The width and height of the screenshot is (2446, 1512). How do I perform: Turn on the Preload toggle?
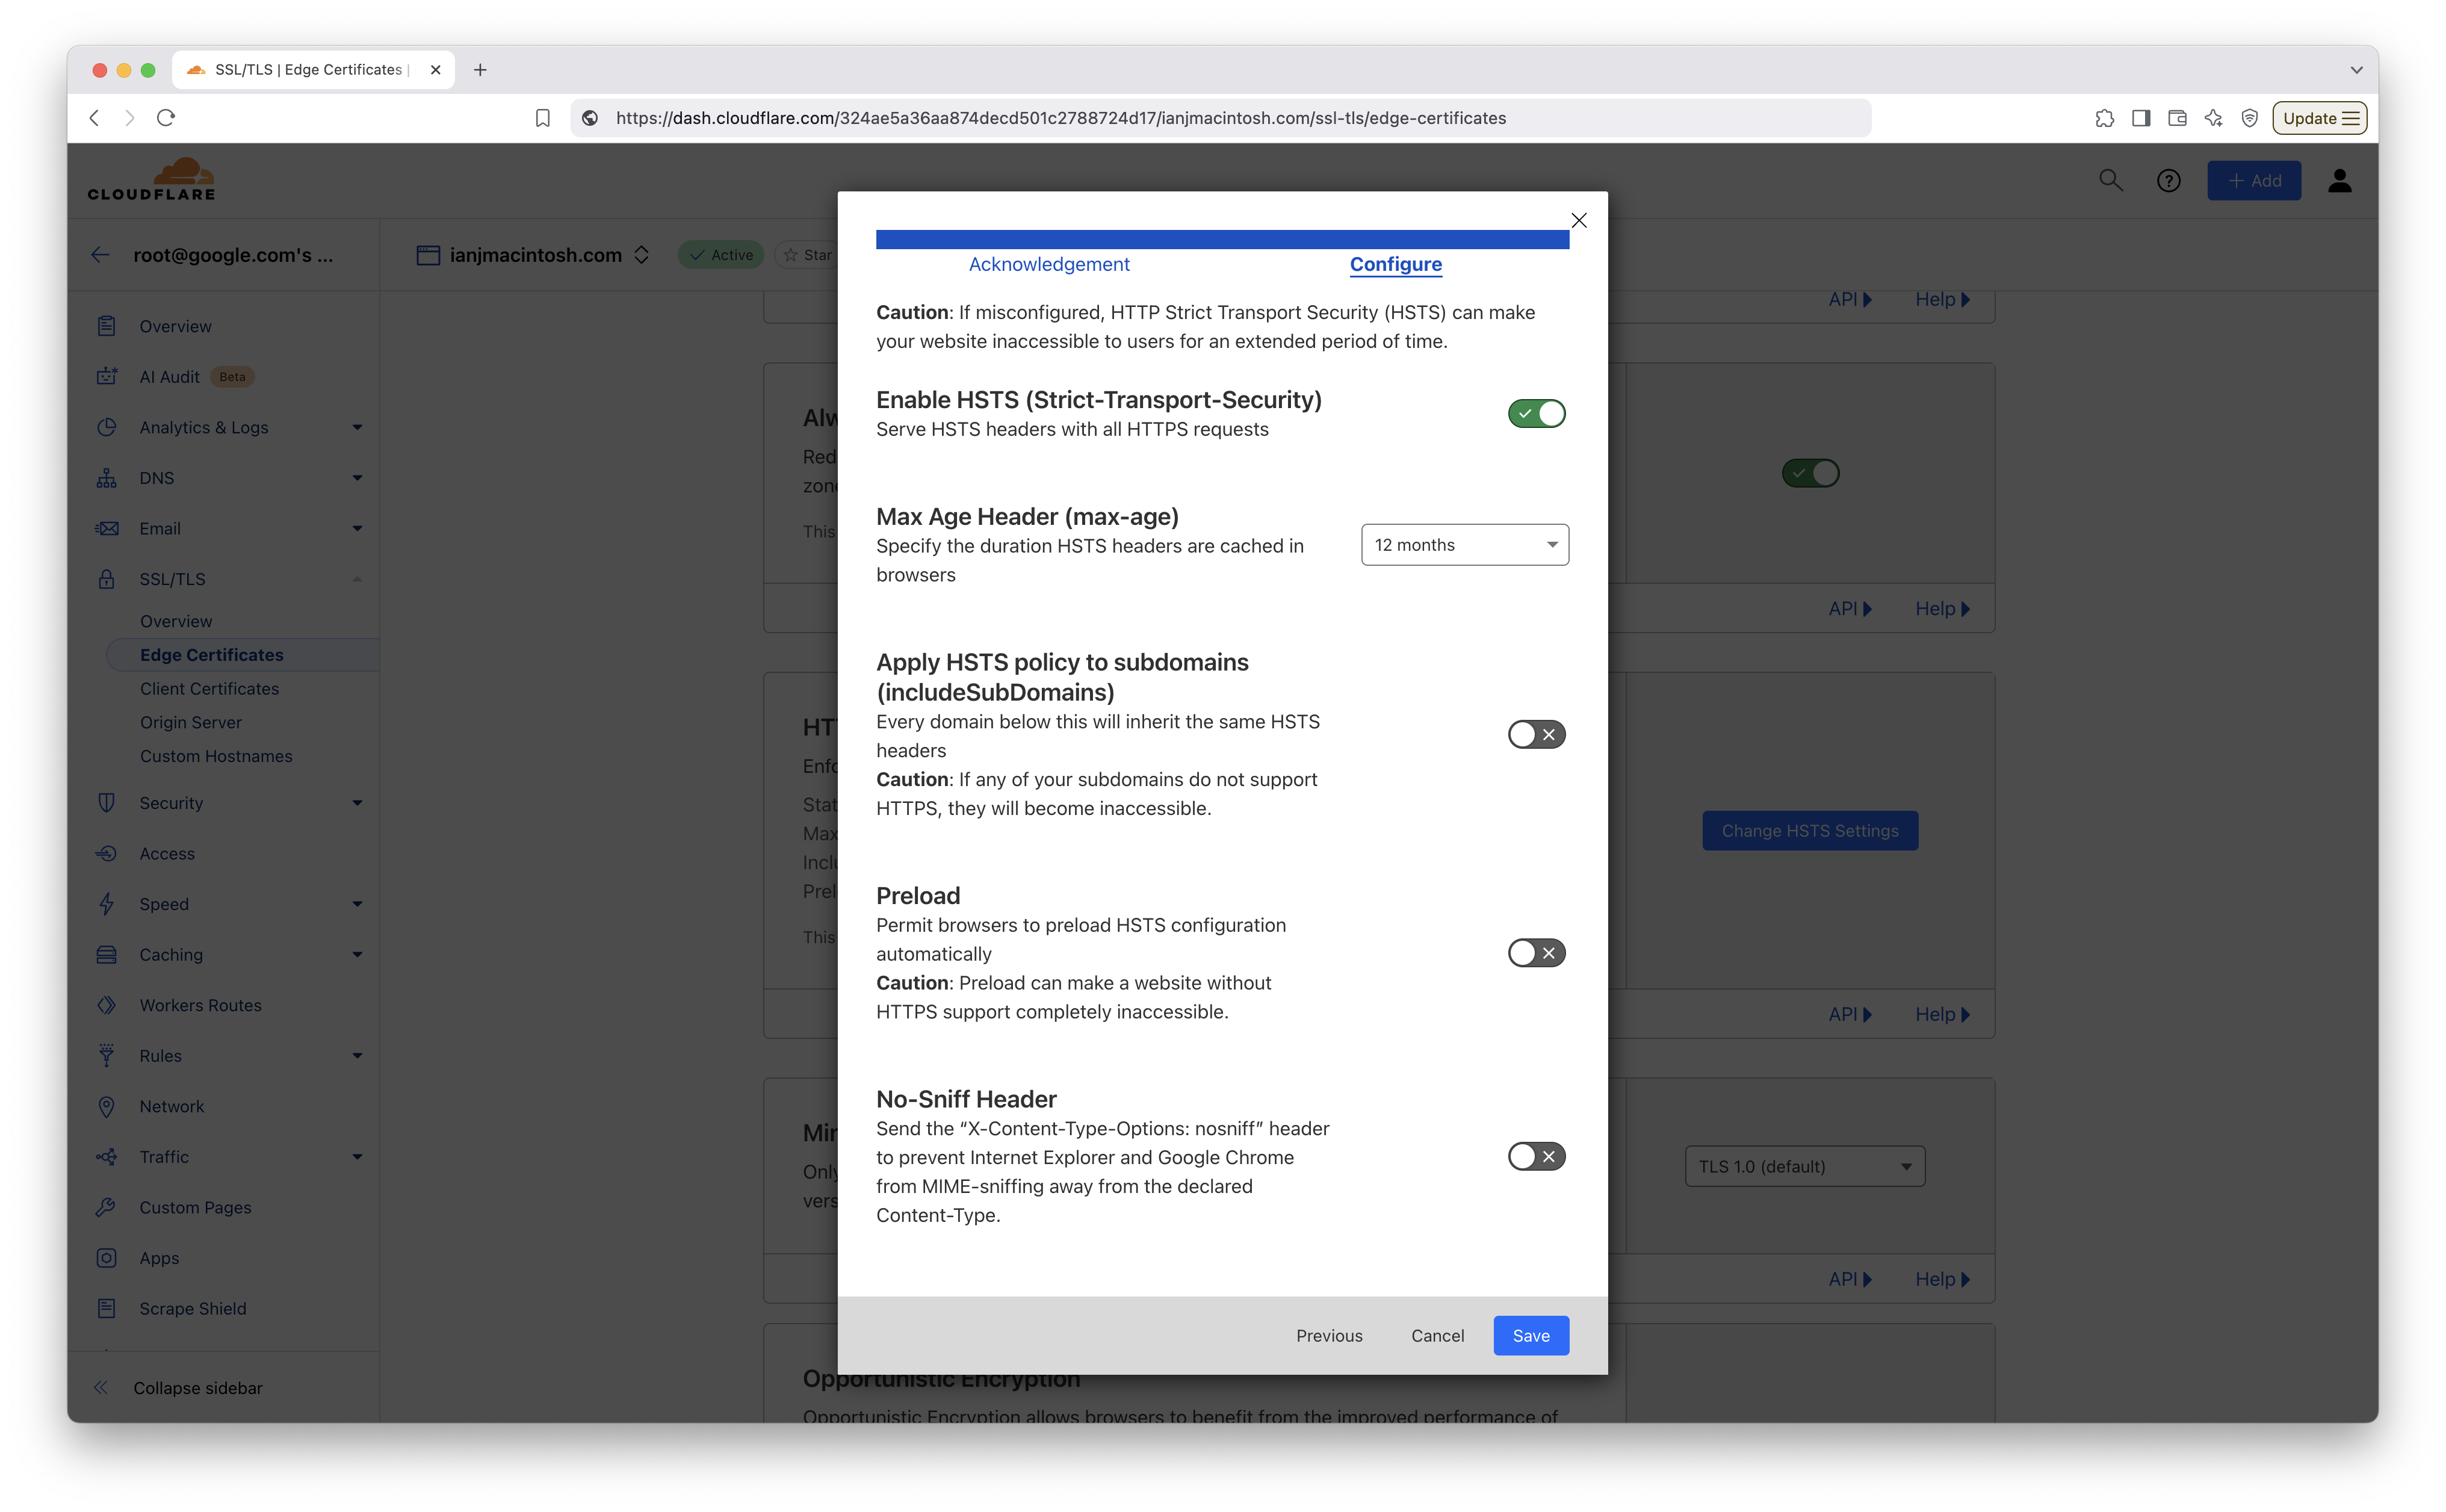1536,953
